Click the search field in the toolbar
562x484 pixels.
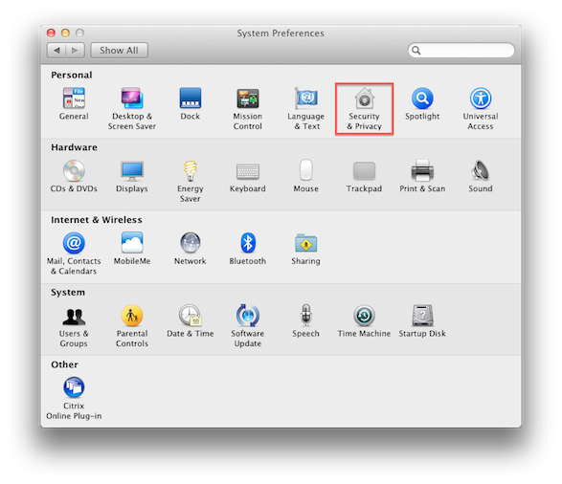461,50
